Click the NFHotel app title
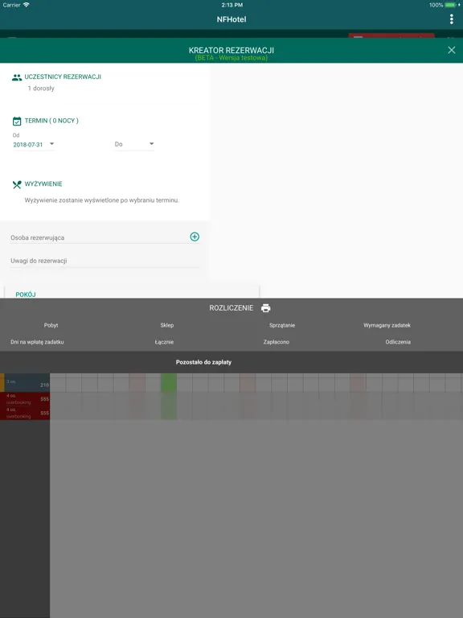The width and height of the screenshot is (463, 618). click(231, 19)
